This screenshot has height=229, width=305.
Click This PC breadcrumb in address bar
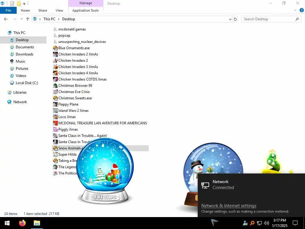pos(49,19)
